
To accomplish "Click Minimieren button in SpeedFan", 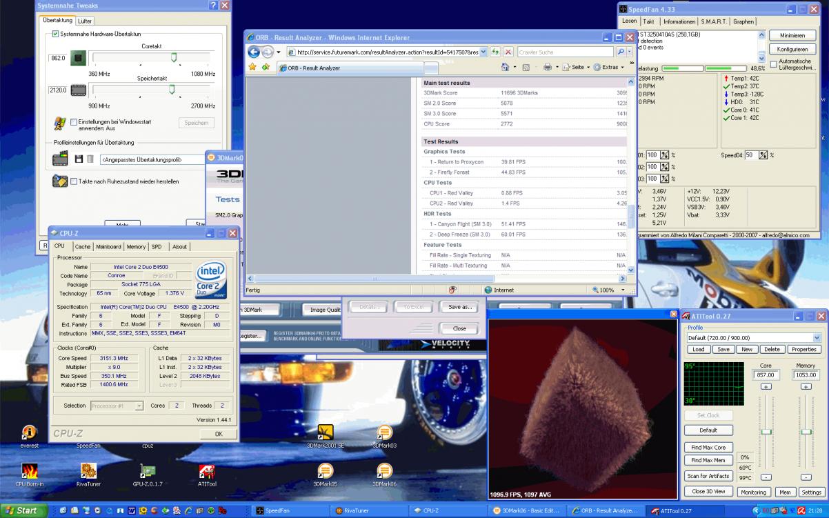I will click(x=792, y=35).
